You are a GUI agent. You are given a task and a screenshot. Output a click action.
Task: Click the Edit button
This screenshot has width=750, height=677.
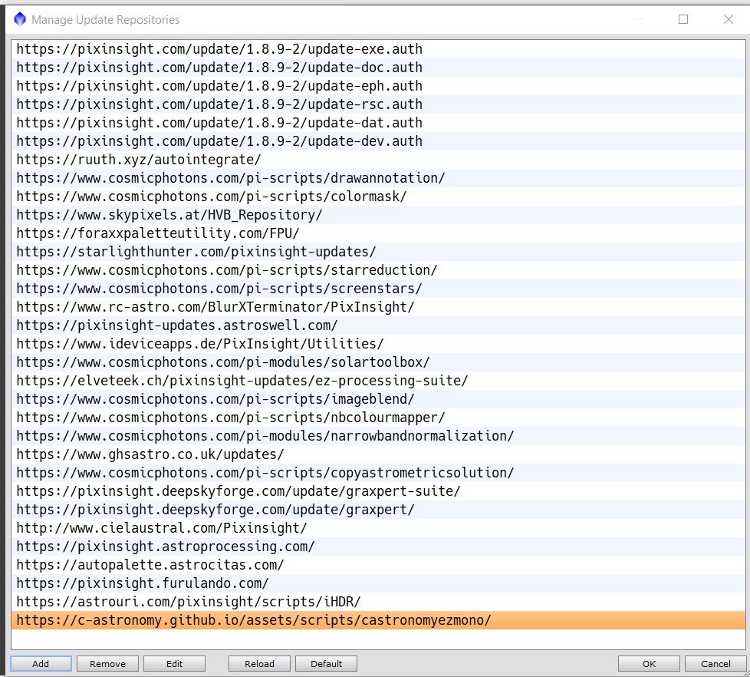pos(174,664)
